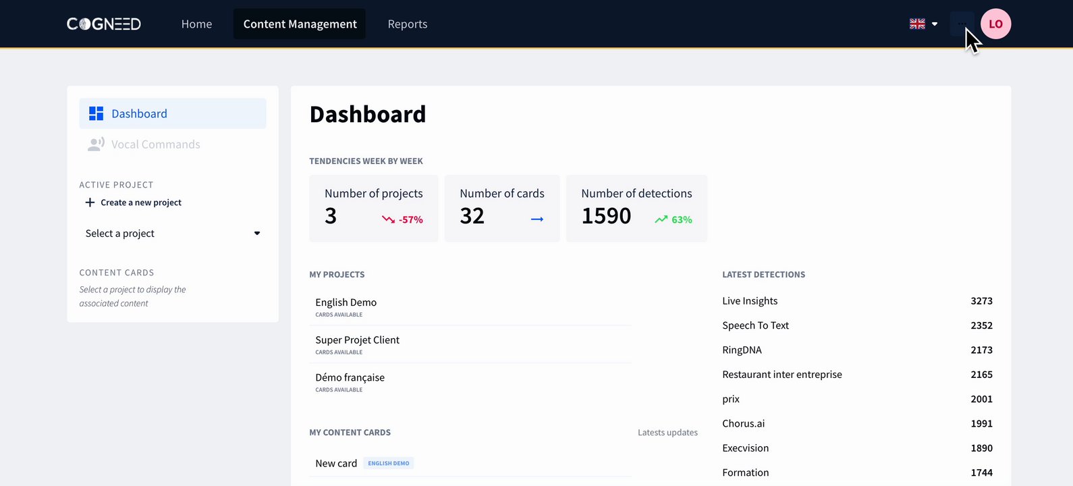The image size is (1073, 486).
Task: Click the 1890 detection count
Action: pyautogui.click(x=982, y=448)
